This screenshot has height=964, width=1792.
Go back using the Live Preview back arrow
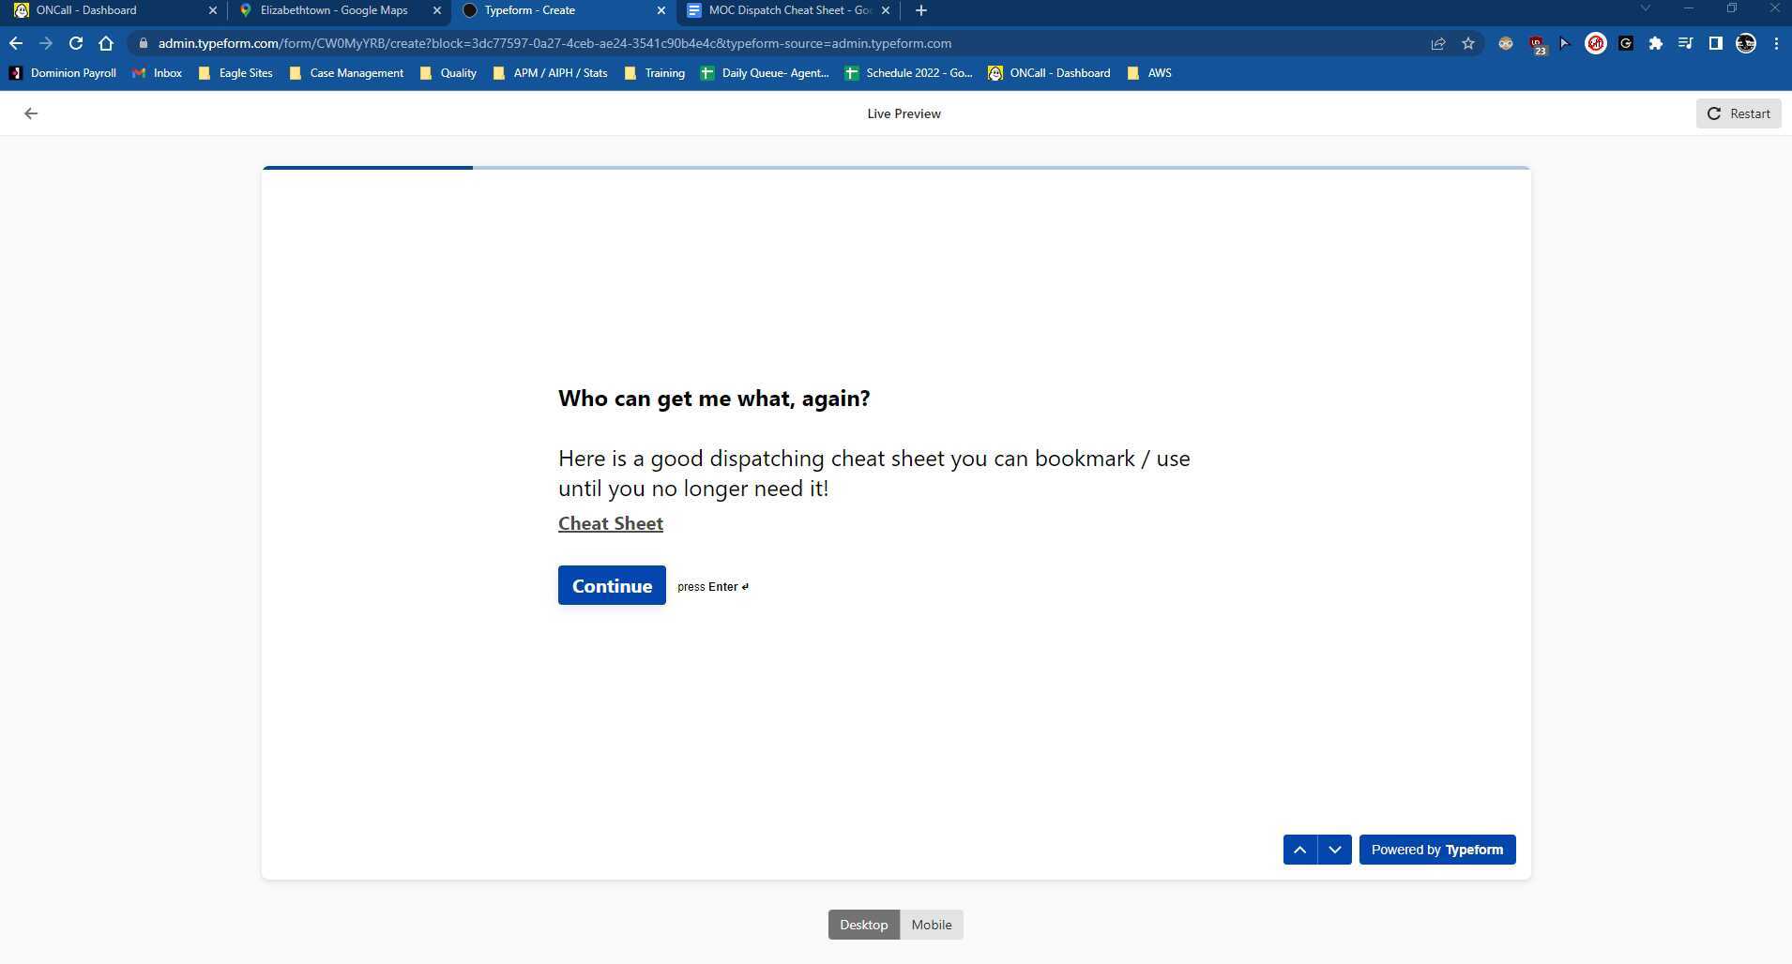[31, 113]
